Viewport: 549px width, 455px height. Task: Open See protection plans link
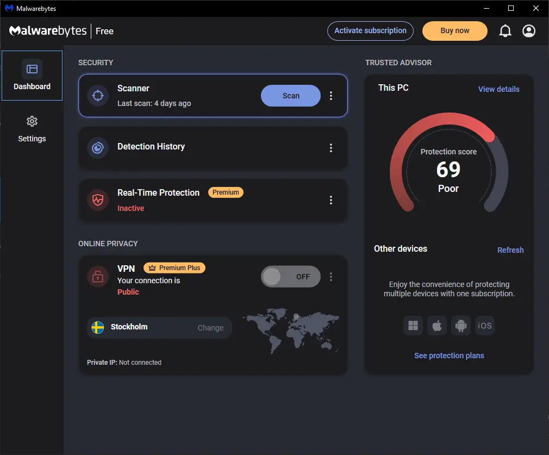tap(449, 356)
